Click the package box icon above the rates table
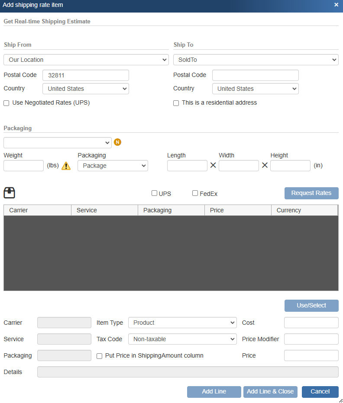This screenshot has width=343, height=403. click(x=9, y=193)
